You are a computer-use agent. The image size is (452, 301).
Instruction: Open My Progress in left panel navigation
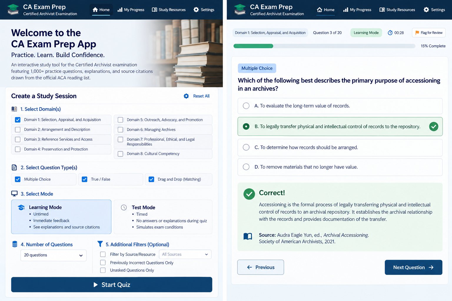(x=131, y=10)
